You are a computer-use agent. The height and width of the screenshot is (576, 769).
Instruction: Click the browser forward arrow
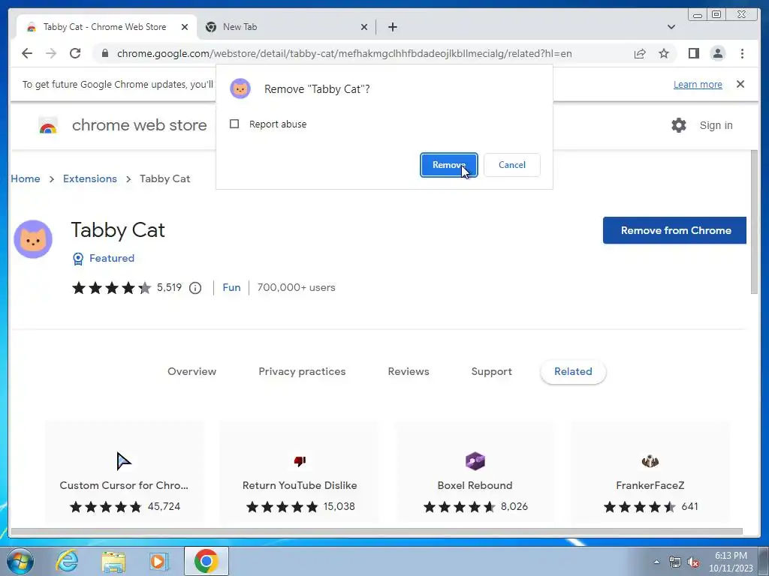pos(51,53)
